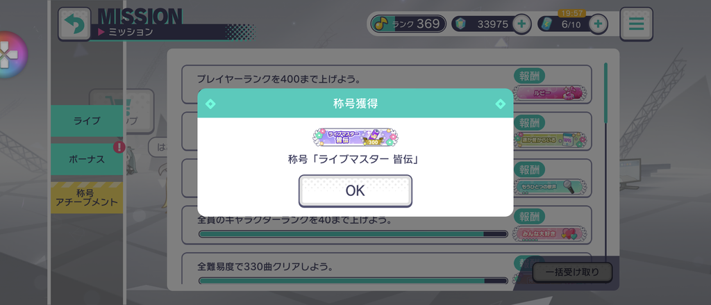Tap the crystal gem currency icon
Image resolution: width=711 pixels, height=305 pixels.
459,24
